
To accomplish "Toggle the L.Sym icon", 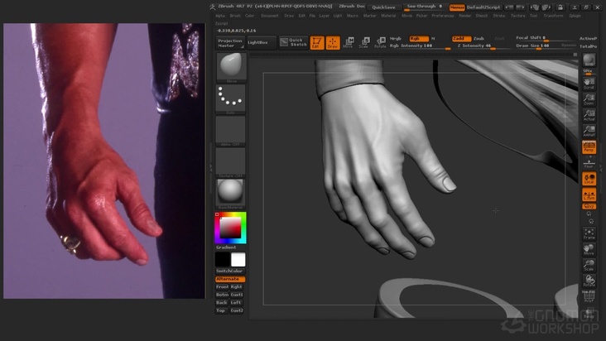I will click(x=589, y=195).
